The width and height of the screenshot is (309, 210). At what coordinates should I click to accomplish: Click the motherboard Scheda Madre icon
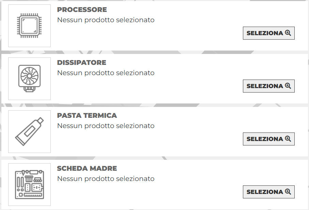[x=29, y=185]
